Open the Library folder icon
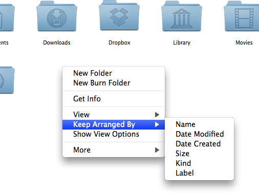 (x=182, y=16)
